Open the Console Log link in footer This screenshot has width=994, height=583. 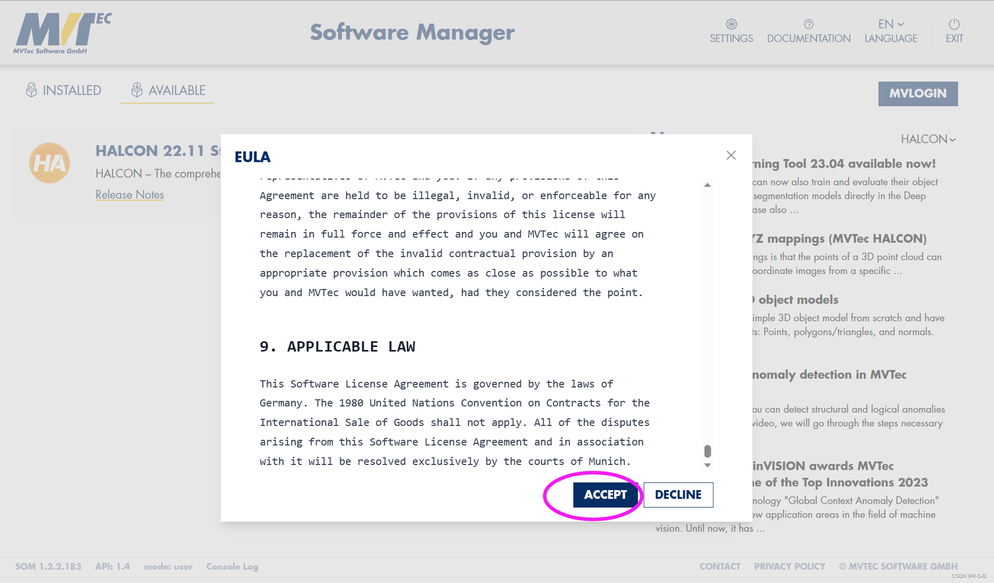(232, 567)
